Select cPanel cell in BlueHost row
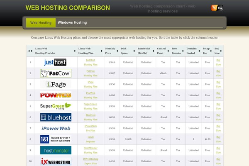The height and width of the screenshot is (166, 249). pyautogui.click(x=163, y=117)
